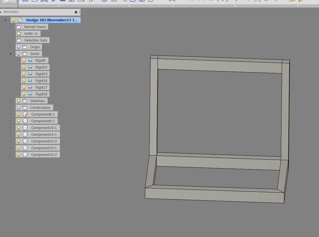Click the Component10:1 box icon
Image resolution: width=319 pixels, height=237 pixels.
click(x=25, y=128)
